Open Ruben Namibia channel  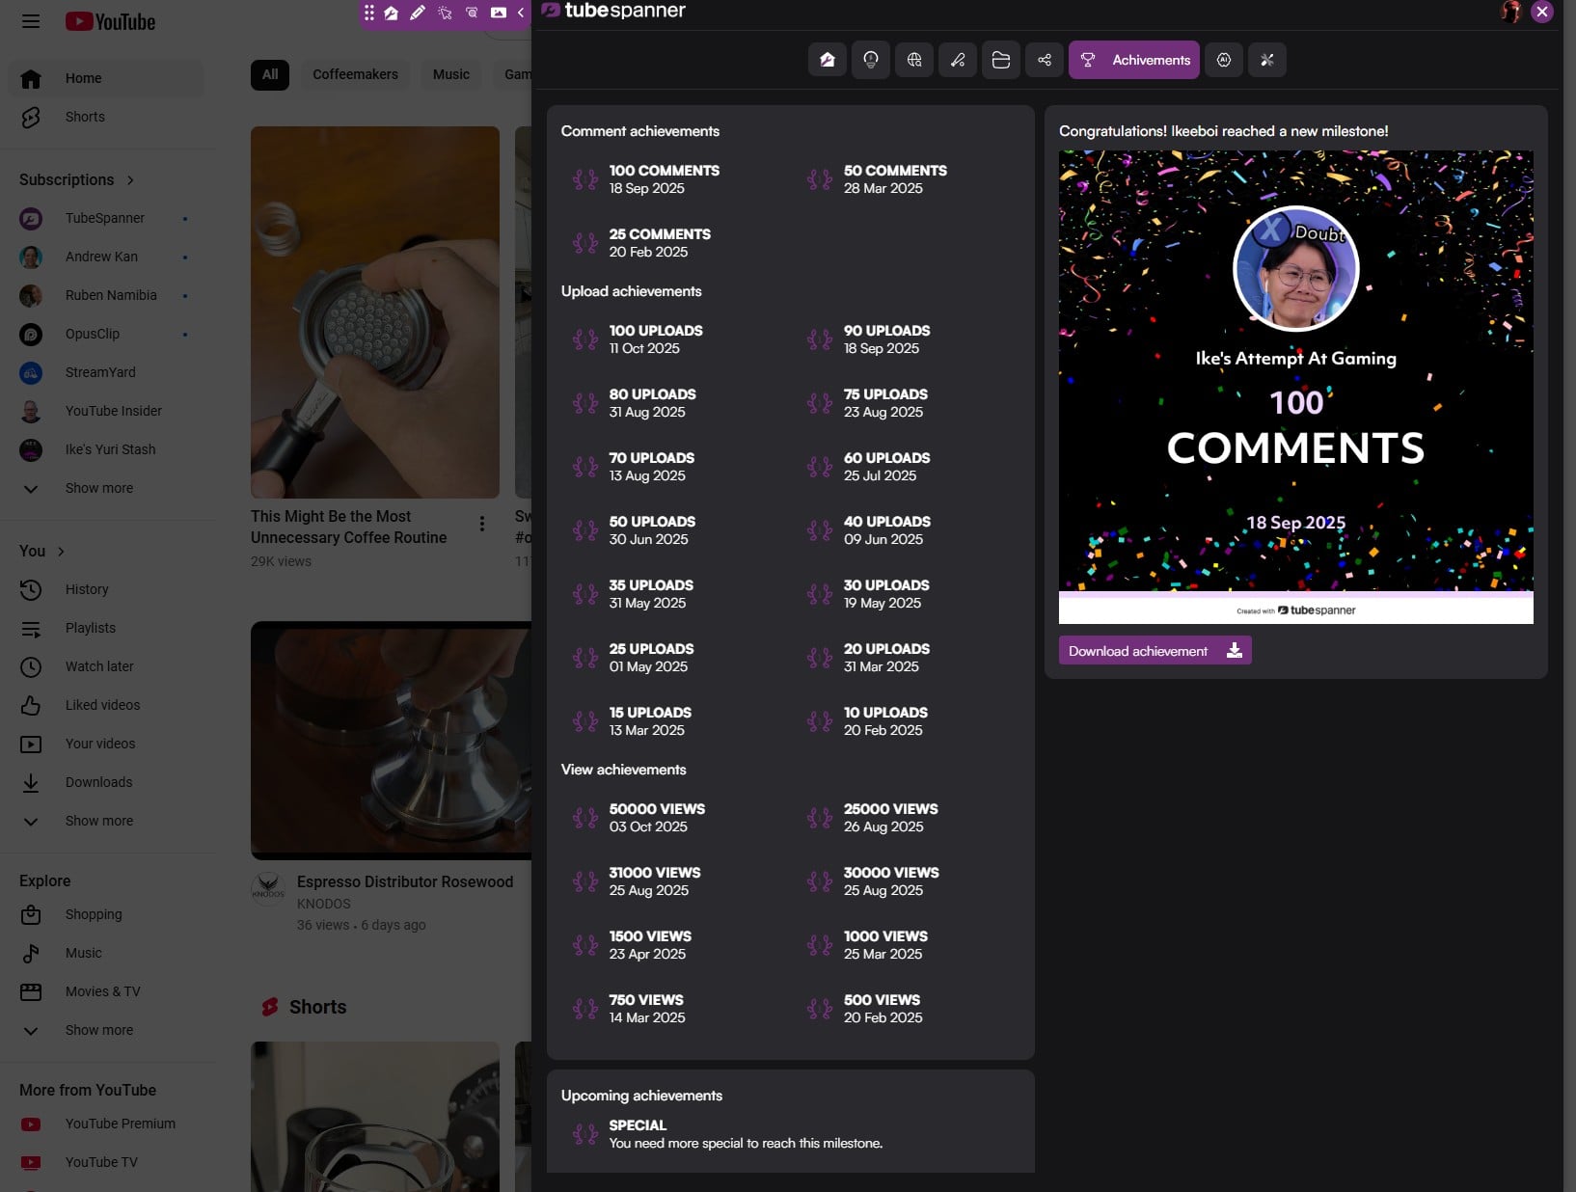(x=106, y=295)
